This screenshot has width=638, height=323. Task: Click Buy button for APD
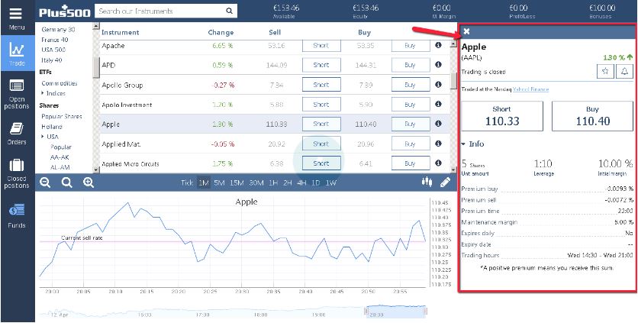point(411,65)
